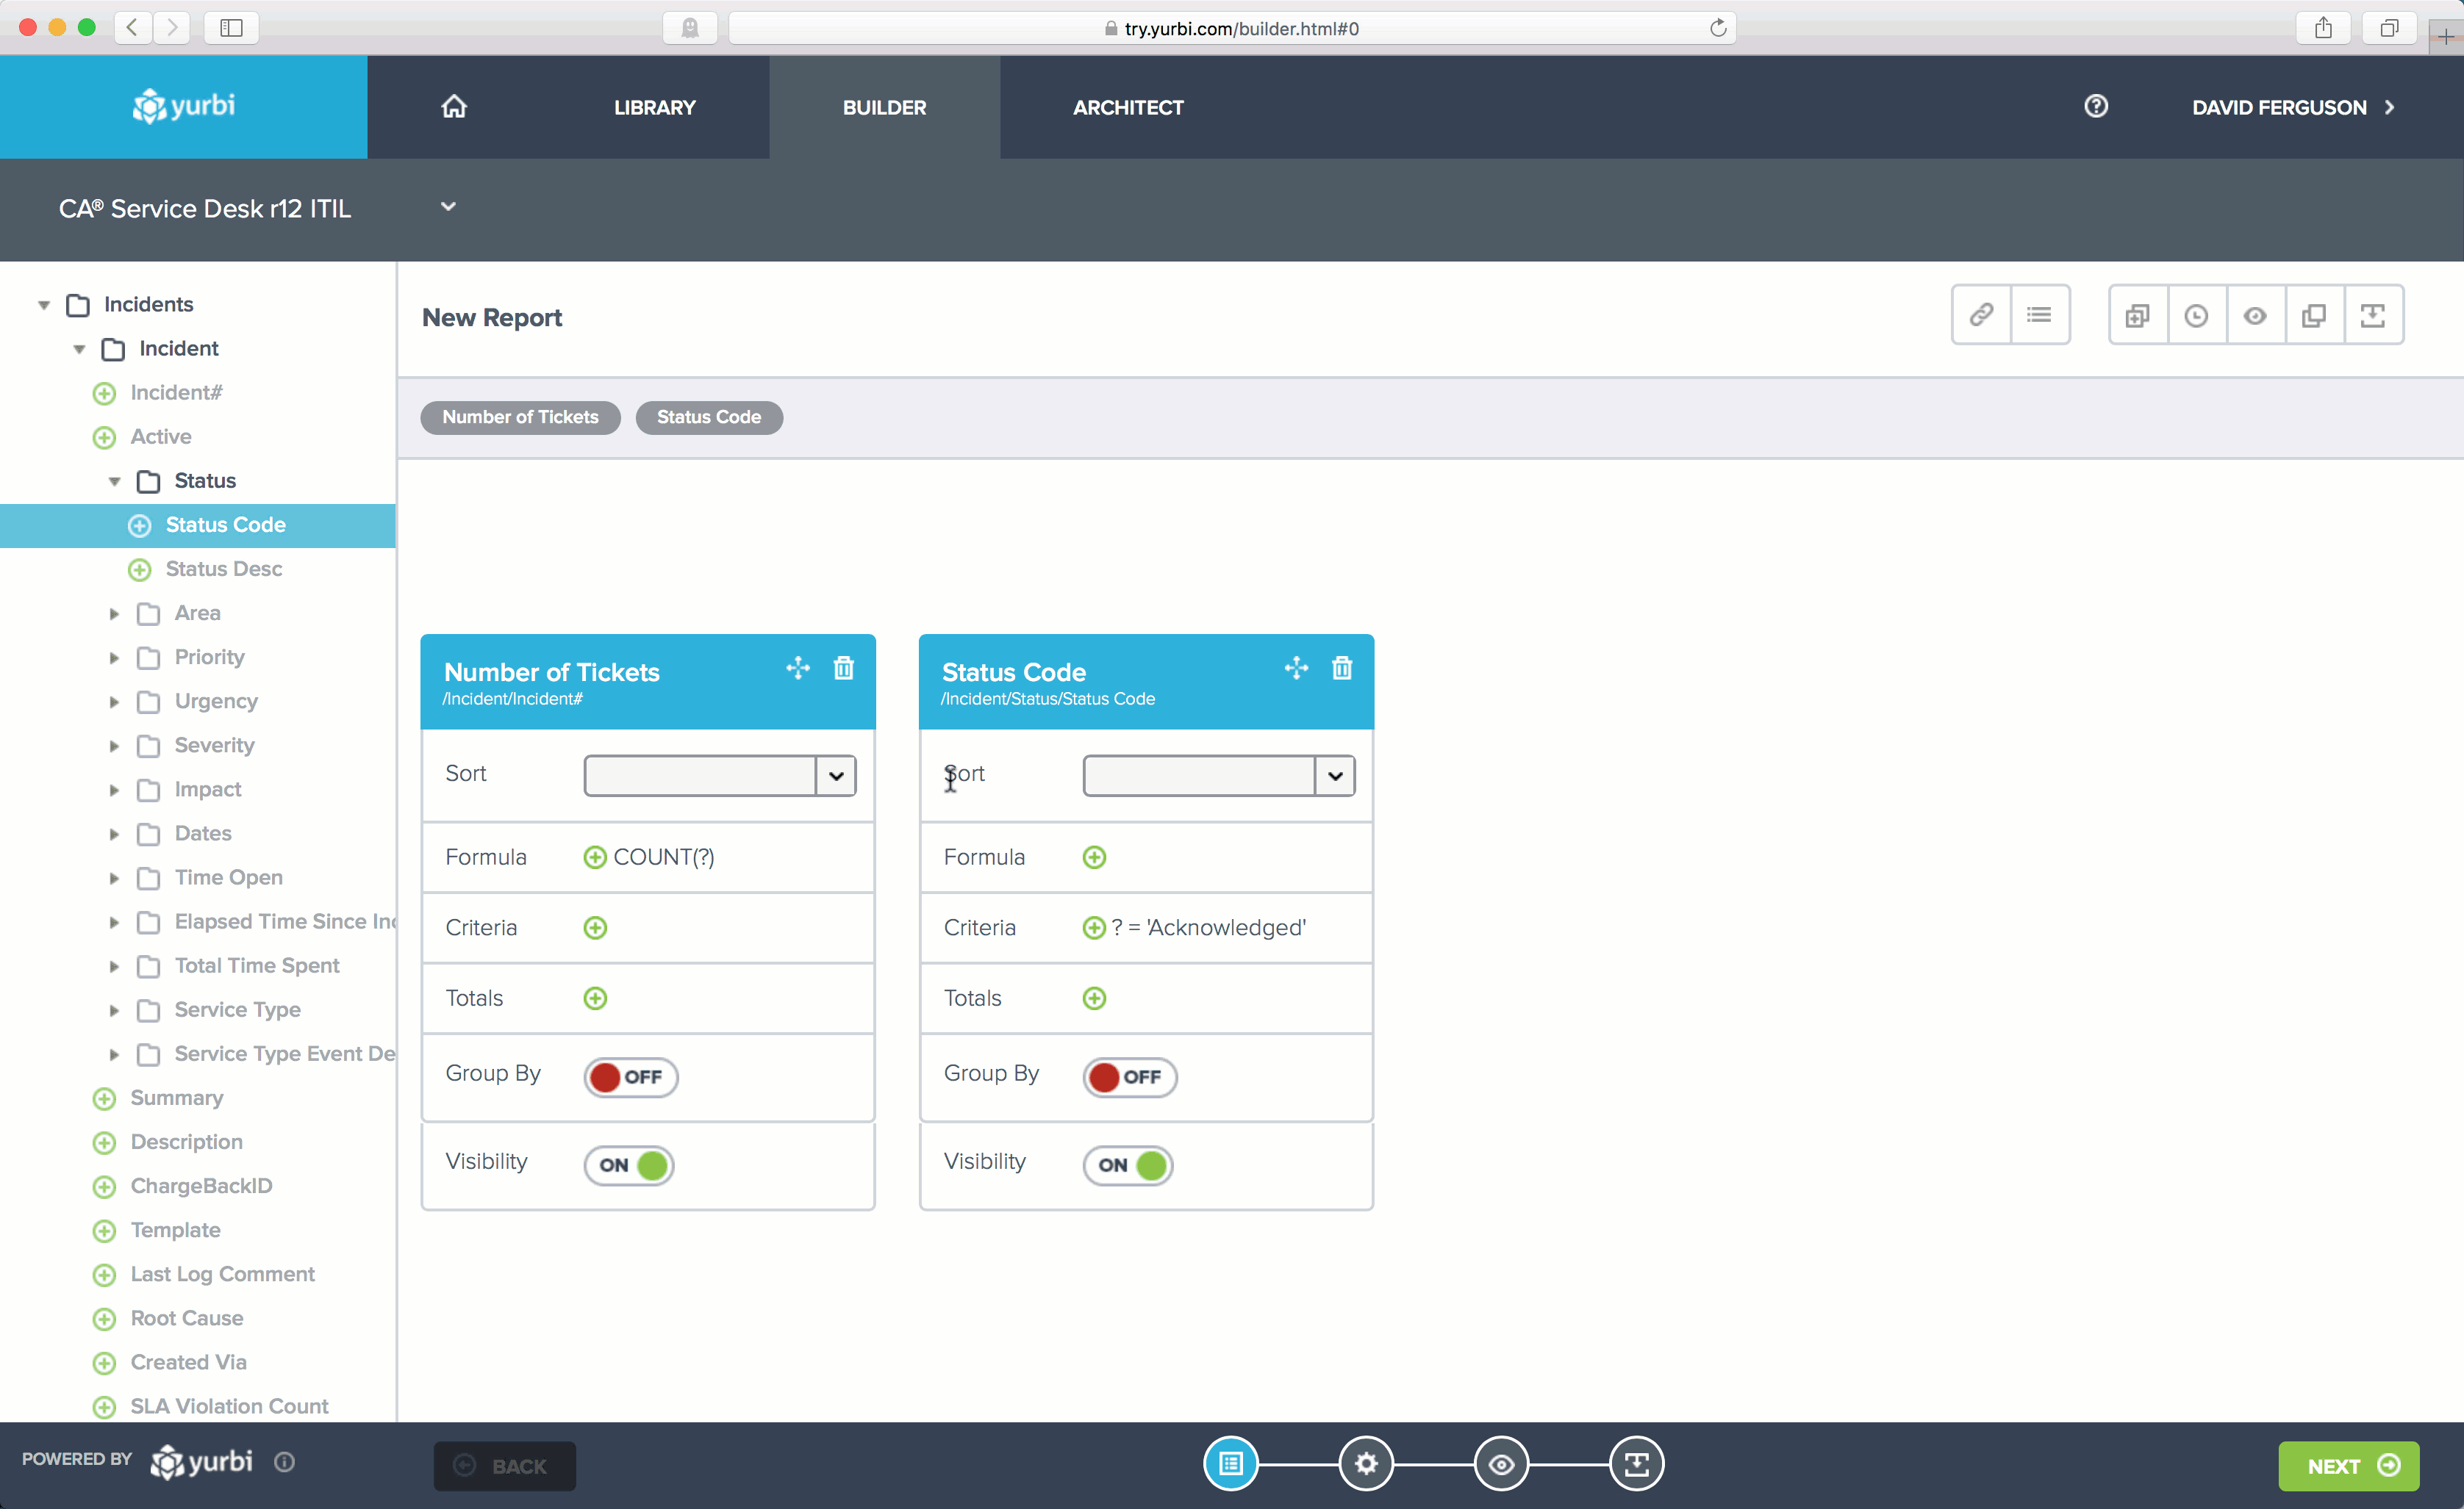Click the gear step in bottom wizard

click(x=1366, y=1464)
